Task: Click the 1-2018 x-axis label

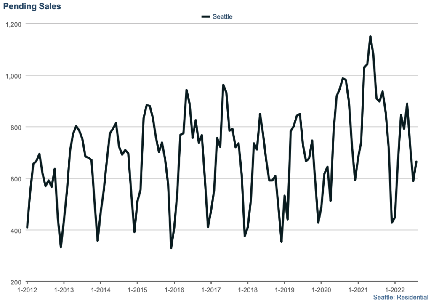Action: tap(247, 290)
